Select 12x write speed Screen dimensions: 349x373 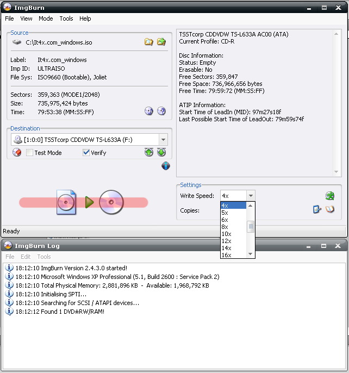[x=233, y=241]
